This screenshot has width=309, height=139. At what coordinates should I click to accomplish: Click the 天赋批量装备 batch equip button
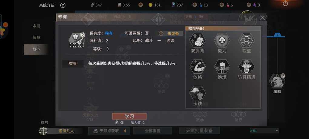pyautogui.click(x=199, y=130)
